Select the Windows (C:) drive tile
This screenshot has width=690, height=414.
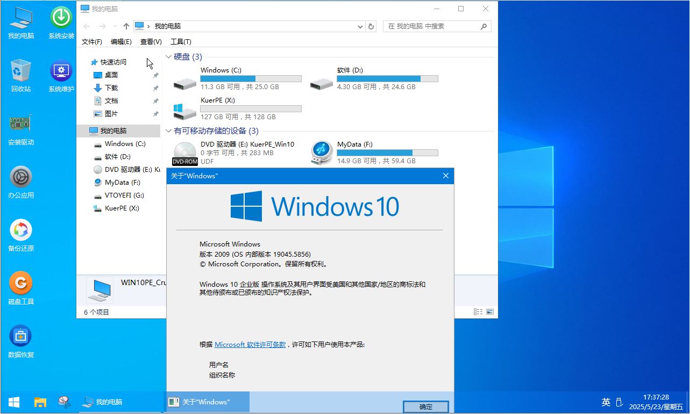(x=237, y=78)
